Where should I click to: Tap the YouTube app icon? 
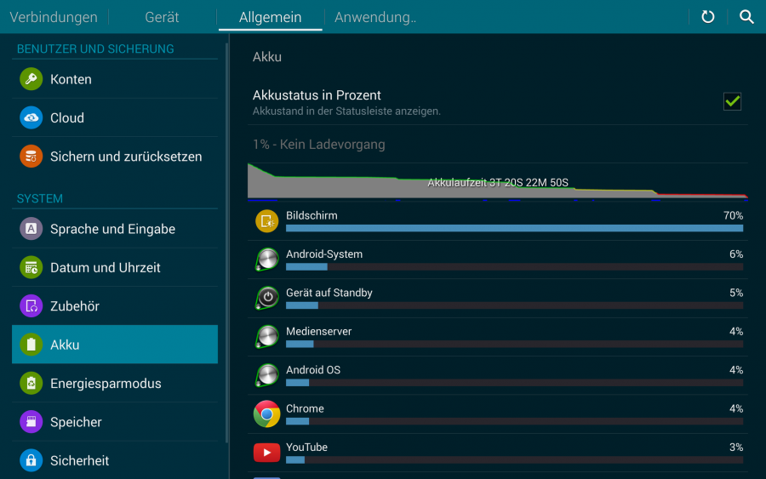tap(267, 453)
